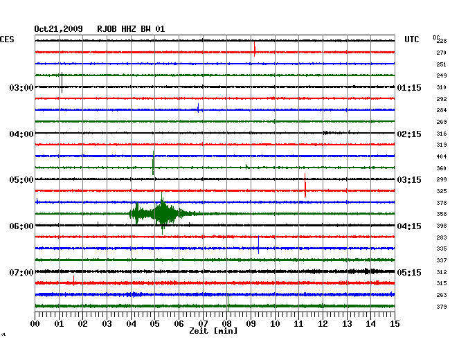The image size is (450, 342).
Task: Click the 05:15 UTC time label
Action: pyautogui.click(x=409, y=272)
